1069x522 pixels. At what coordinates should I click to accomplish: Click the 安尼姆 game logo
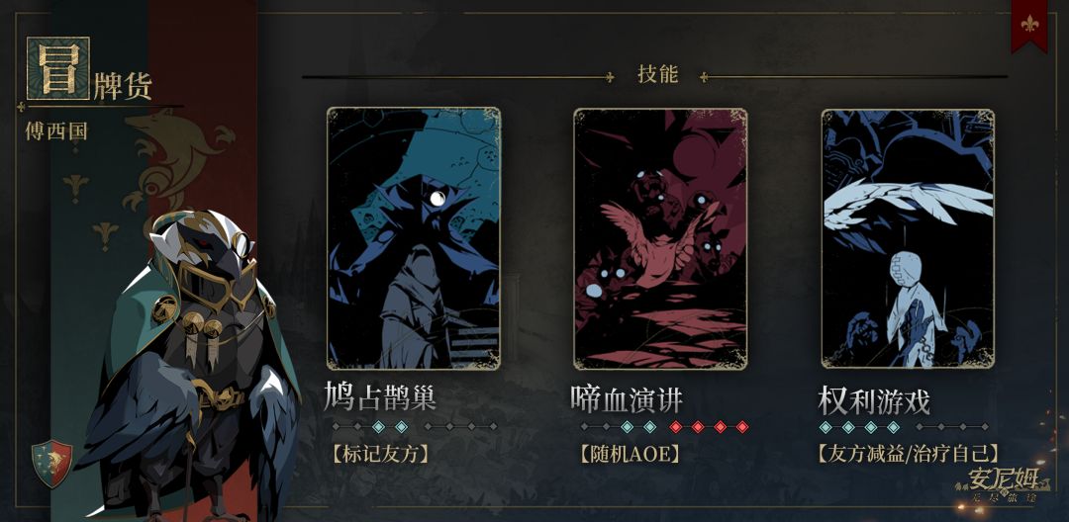(x=1002, y=486)
